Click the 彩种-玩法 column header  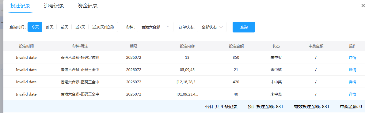pyautogui.click(x=80, y=46)
